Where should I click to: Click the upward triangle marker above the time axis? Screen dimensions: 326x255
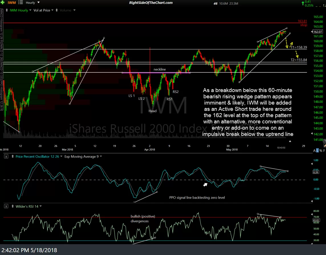(x=290, y=141)
